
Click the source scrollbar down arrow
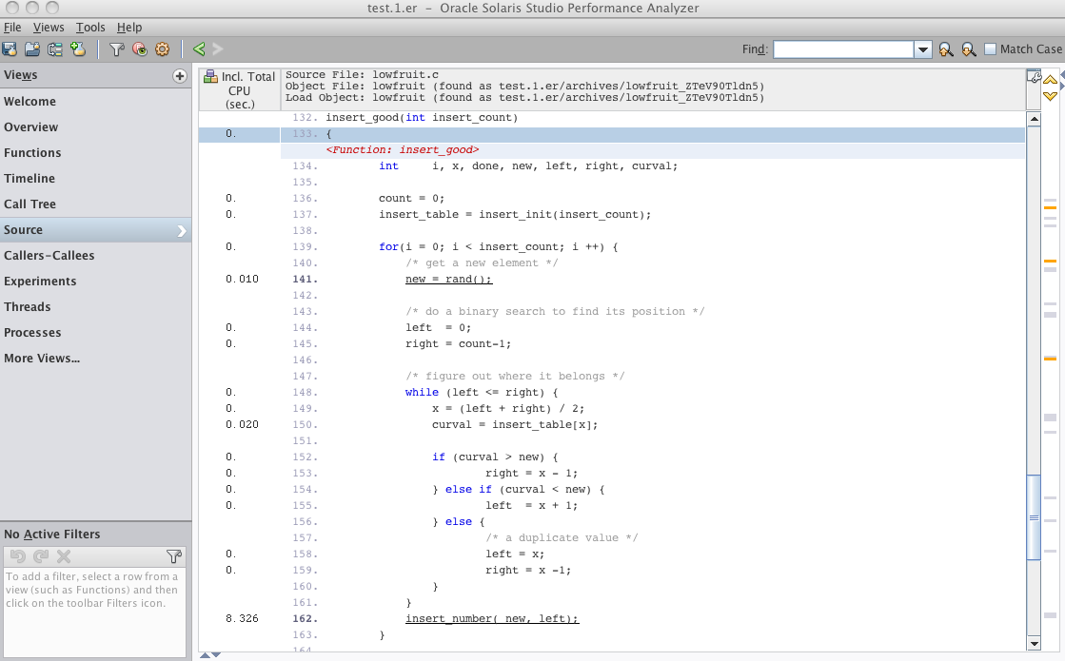[x=1034, y=643]
